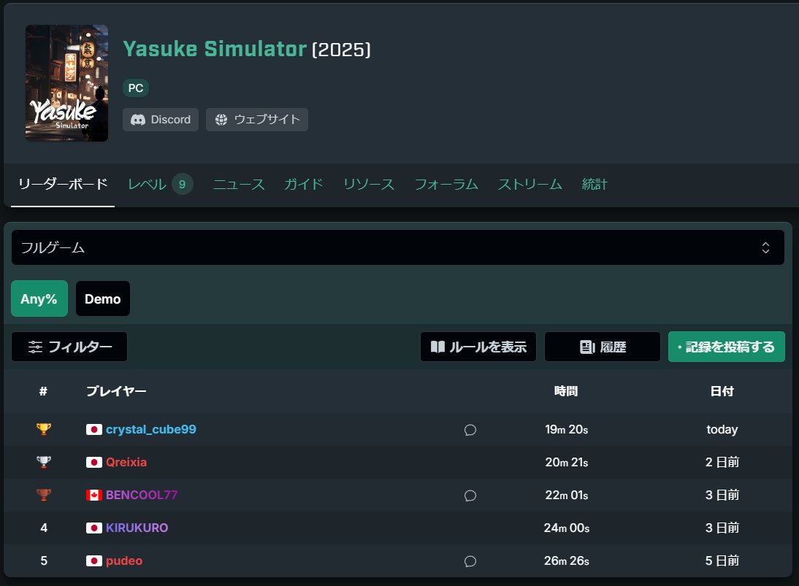The width and height of the screenshot is (799, 586).
Task: Open the ニュース tab
Action: pyautogui.click(x=239, y=184)
